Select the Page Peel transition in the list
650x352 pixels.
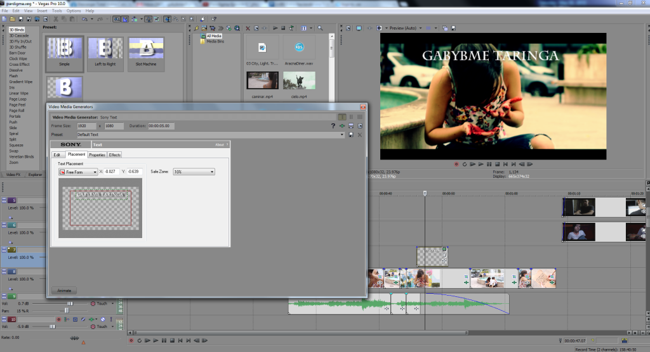coord(17,105)
